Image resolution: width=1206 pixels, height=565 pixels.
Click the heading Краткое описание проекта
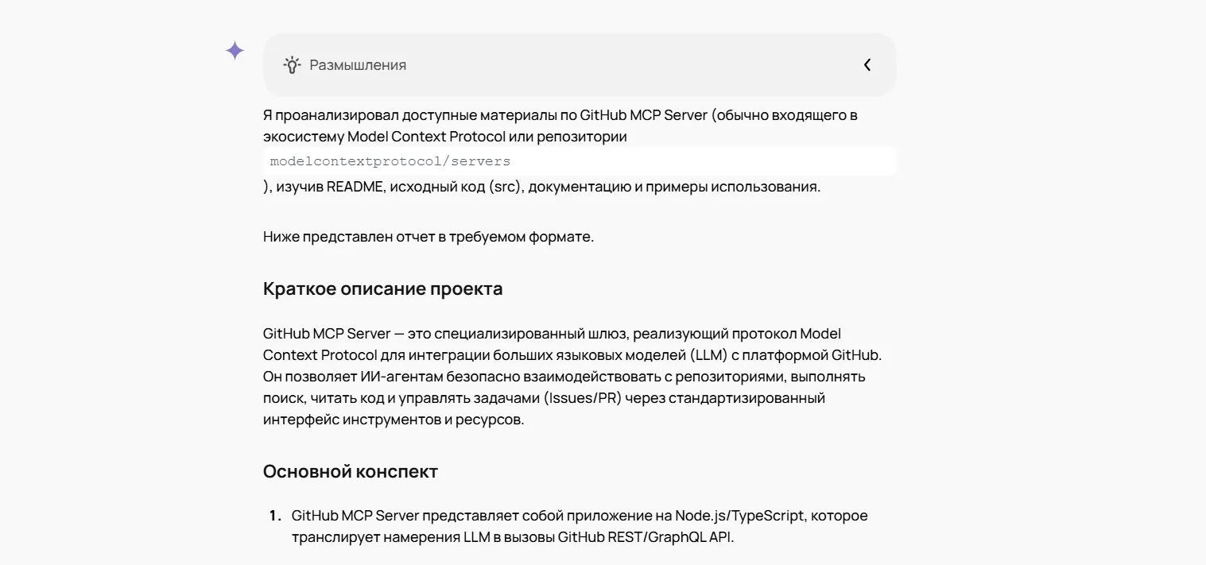point(382,288)
